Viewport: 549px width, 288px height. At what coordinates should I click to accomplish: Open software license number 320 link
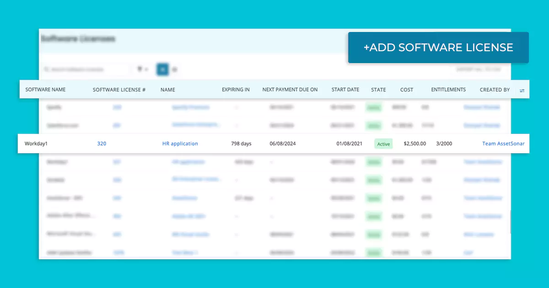tap(102, 144)
